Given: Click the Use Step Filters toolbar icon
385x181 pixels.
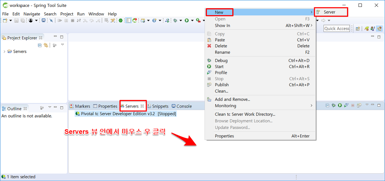Looking at the screenshot, I should (113, 20).
